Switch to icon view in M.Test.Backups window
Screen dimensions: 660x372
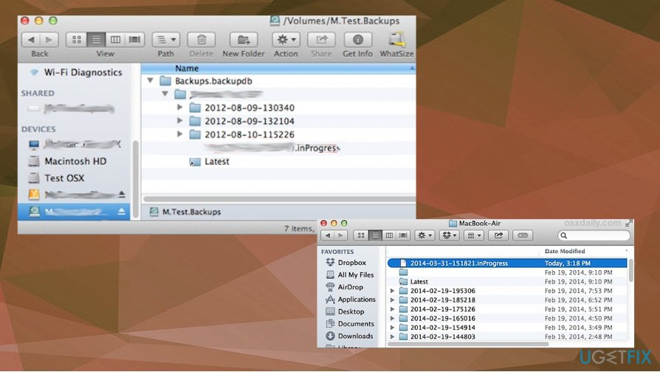click(76, 40)
